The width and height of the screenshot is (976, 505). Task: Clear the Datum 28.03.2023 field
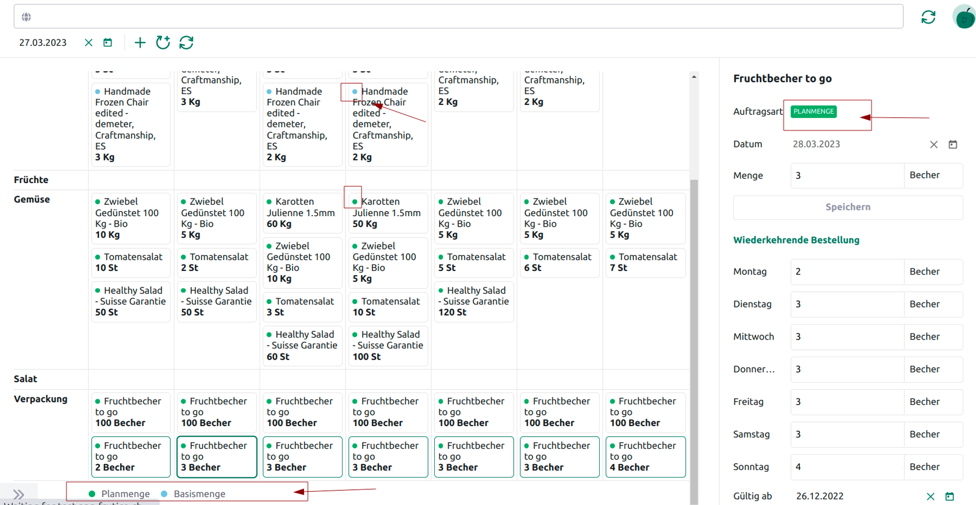934,144
